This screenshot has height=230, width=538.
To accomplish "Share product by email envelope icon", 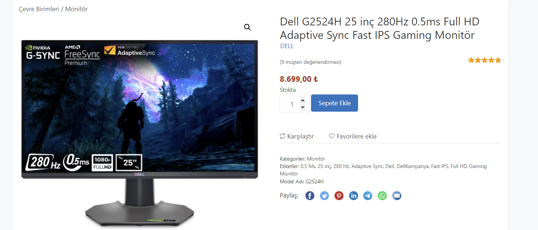I will pos(397,196).
